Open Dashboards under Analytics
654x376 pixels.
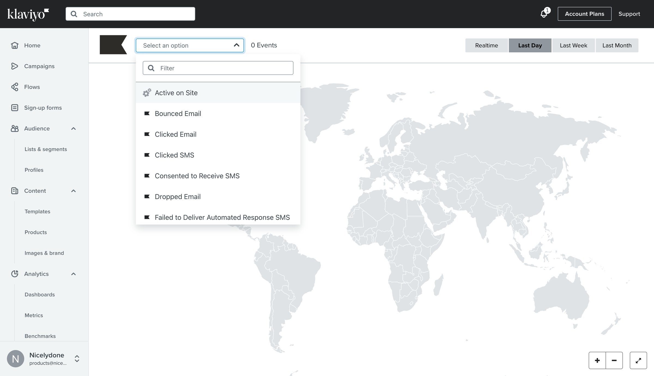40,294
